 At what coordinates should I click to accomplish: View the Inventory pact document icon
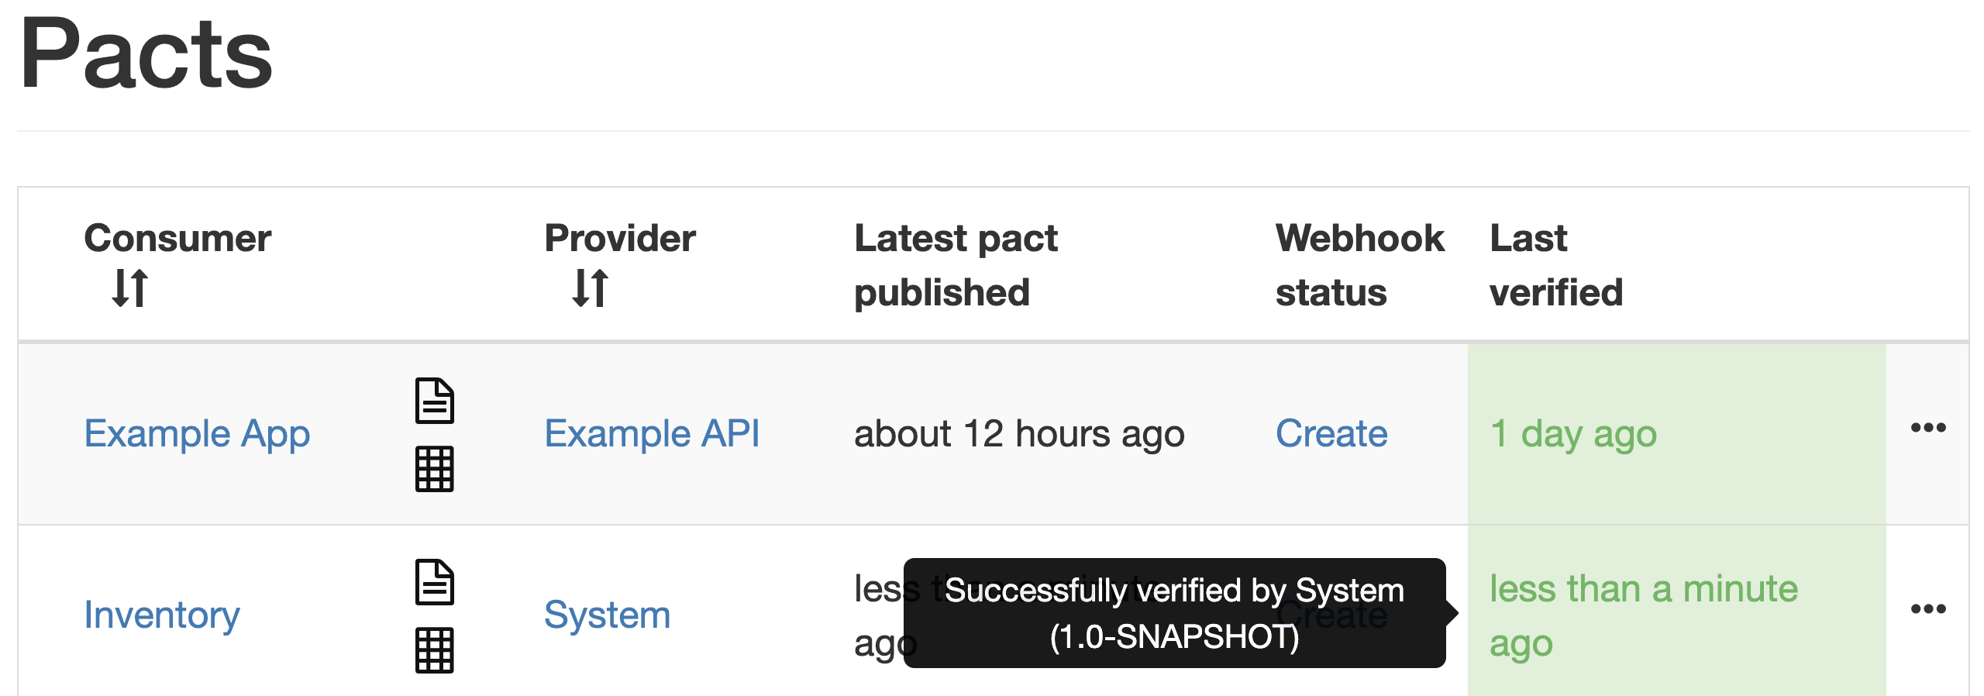(434, 581)
